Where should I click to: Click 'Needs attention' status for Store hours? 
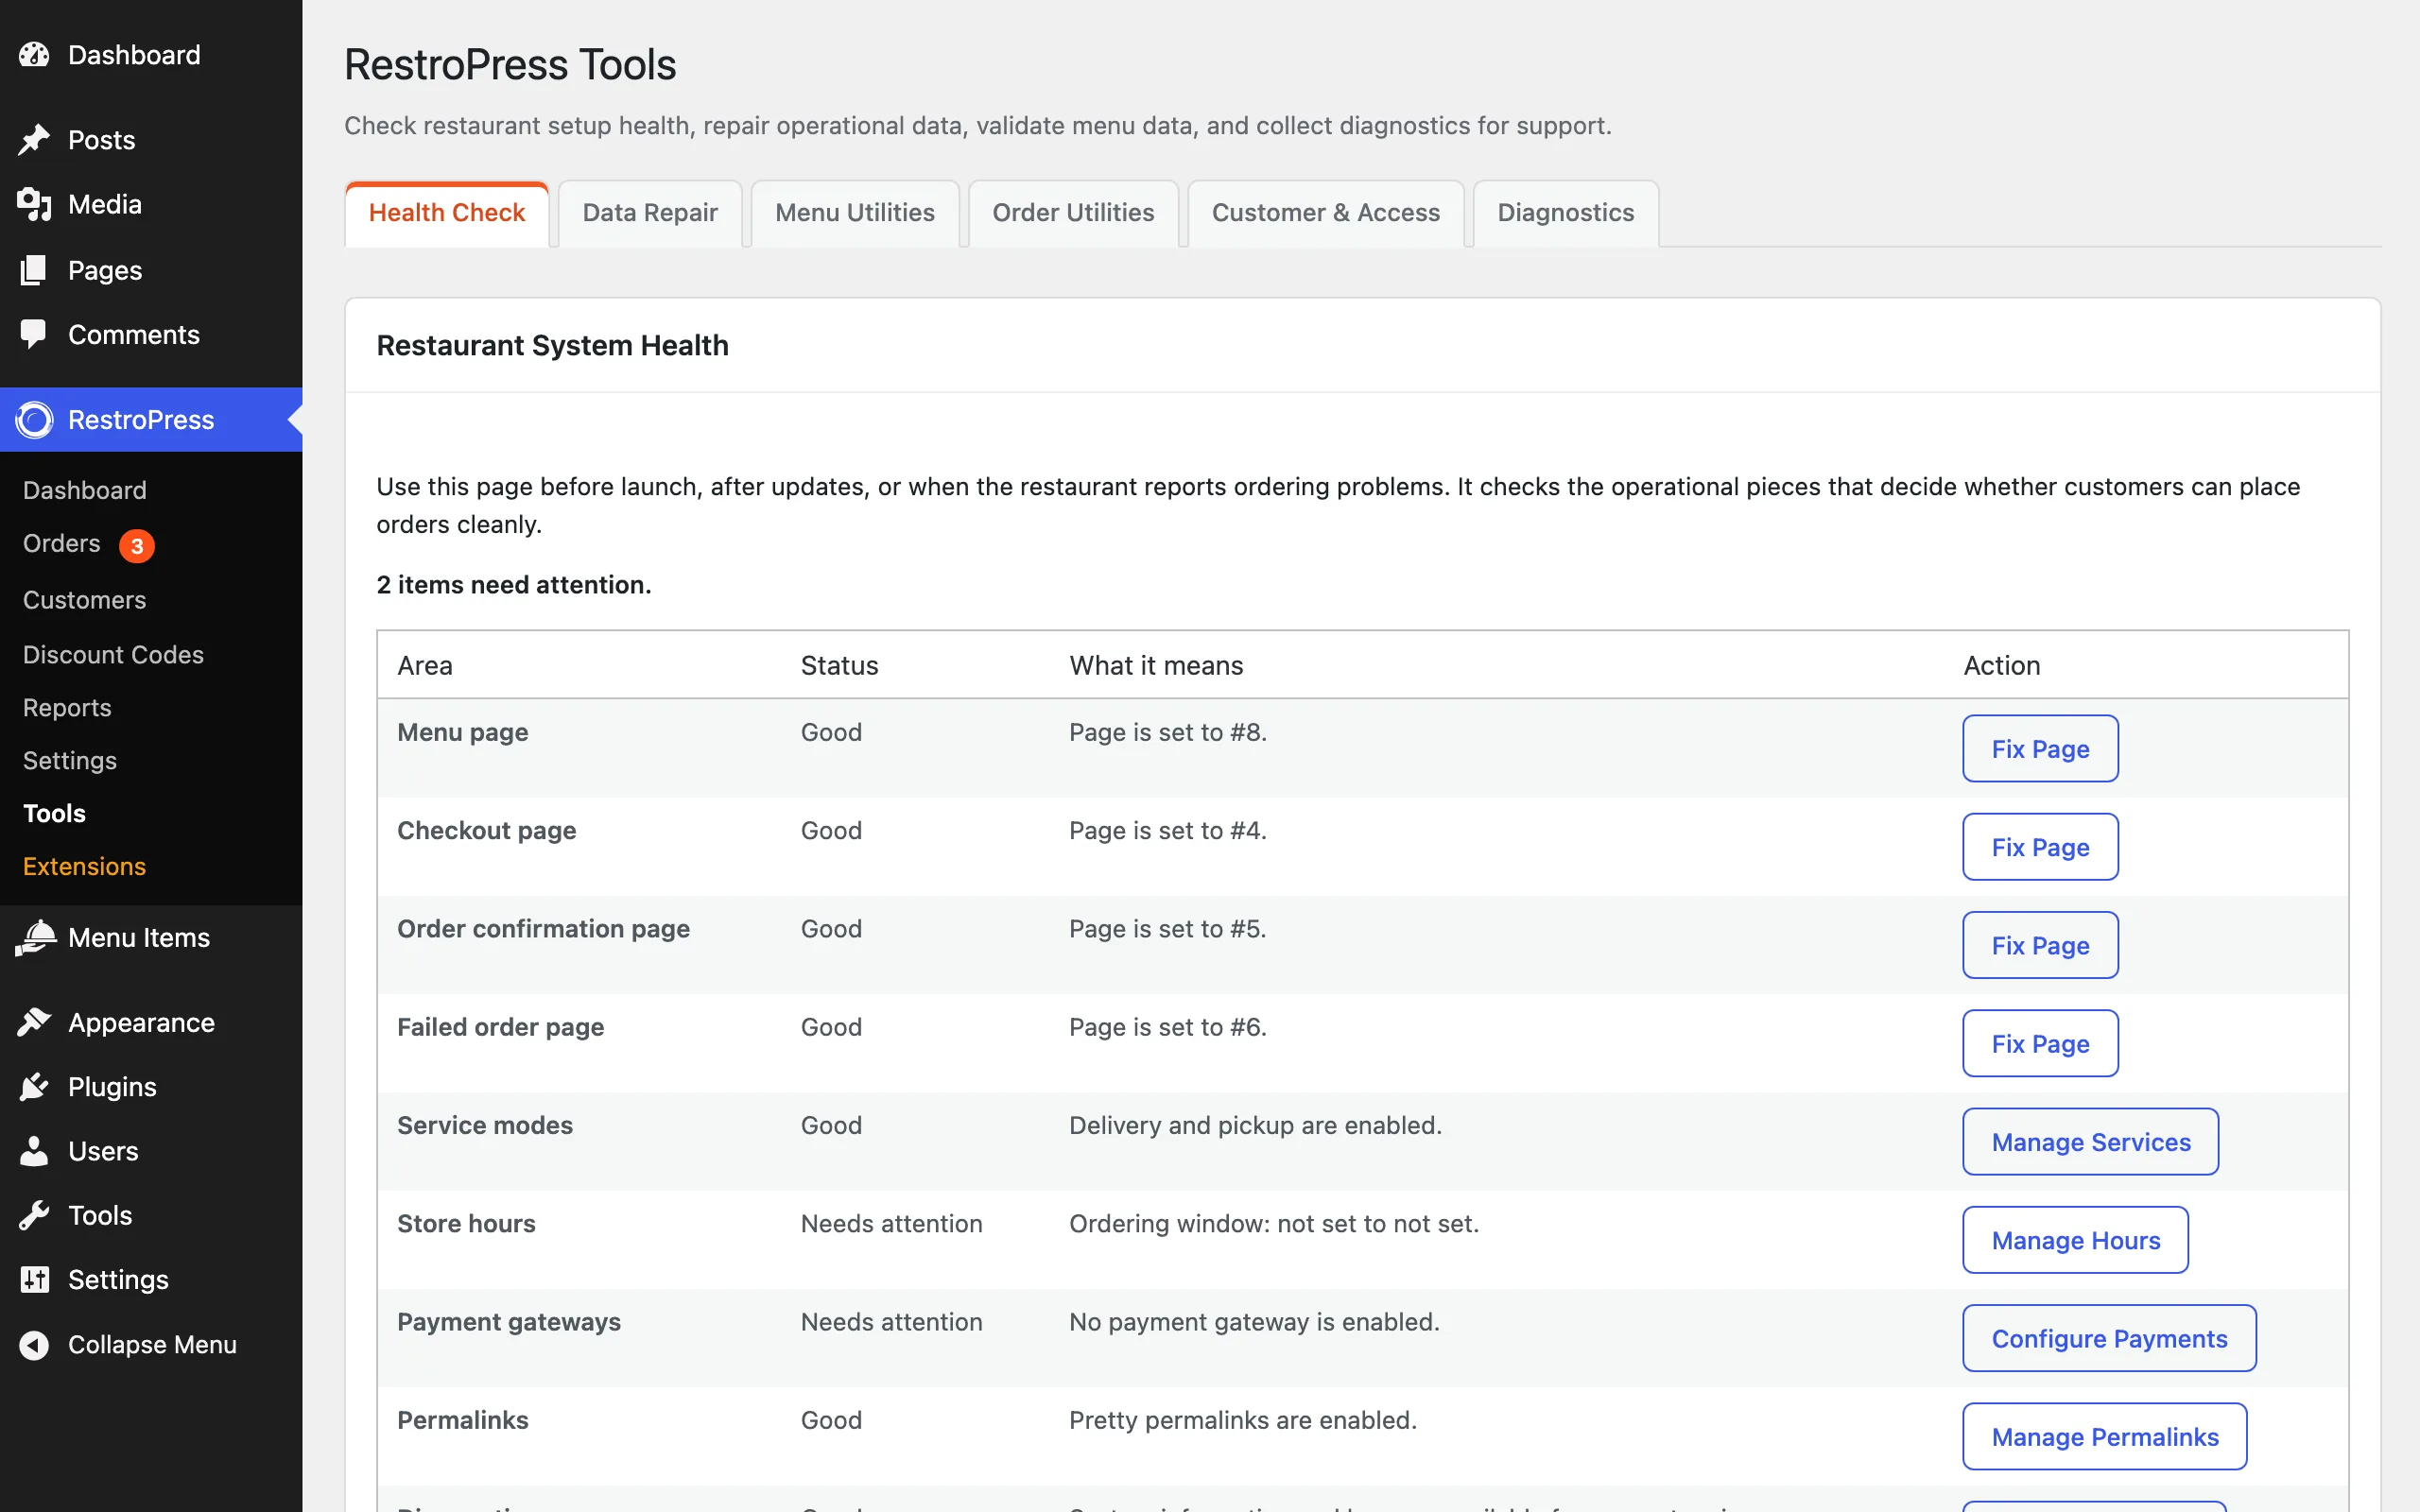892,1223
